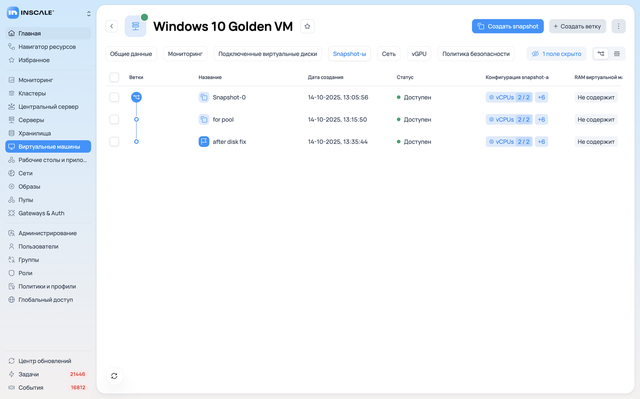Image resolution: width=640 pixels, height=399 pixels.
Task: Select all snapshots header checkbox
Action: (114, 77)
